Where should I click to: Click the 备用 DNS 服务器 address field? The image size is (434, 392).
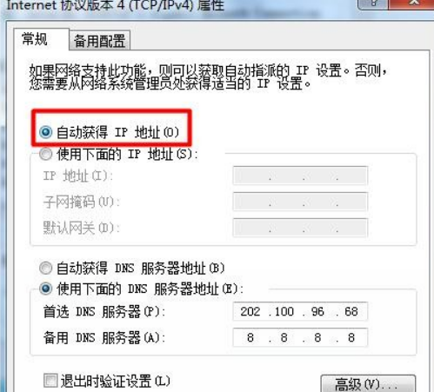300,337
